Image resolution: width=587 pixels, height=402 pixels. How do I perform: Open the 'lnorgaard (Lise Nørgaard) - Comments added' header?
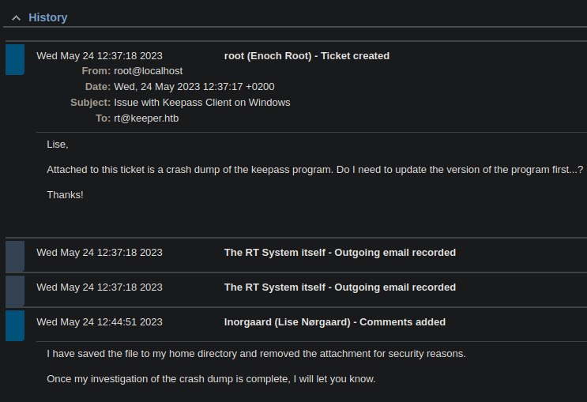[x=335, y=322]
